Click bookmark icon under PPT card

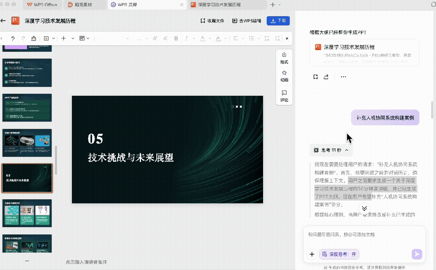(315, 77)
